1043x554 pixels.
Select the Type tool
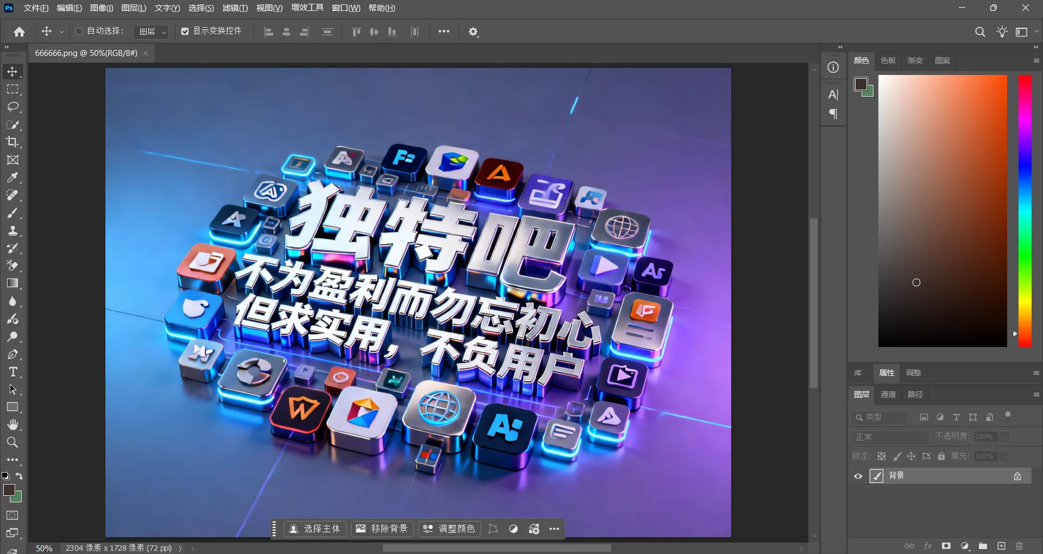click(12, 372)
